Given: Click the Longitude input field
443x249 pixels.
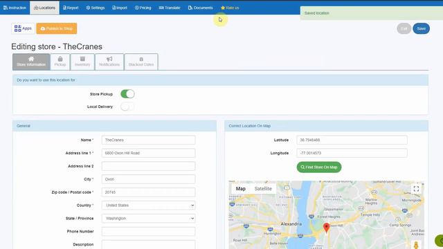Looking at the screenshot, I should [x=352, y=153].
